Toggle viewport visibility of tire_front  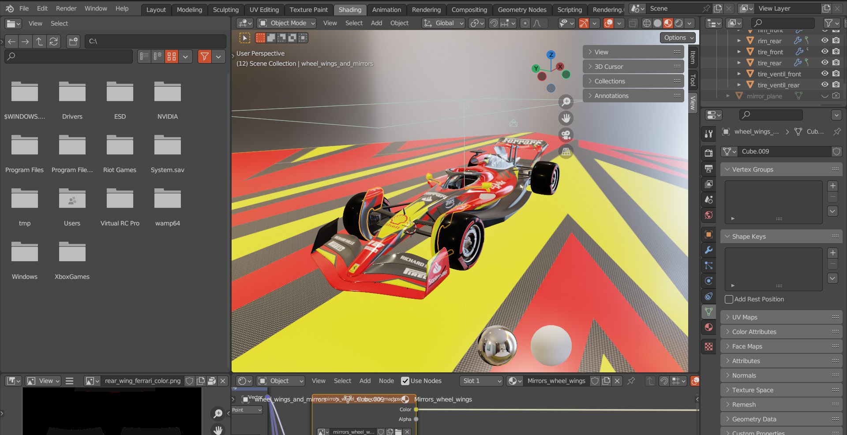[x=825, y=51]
